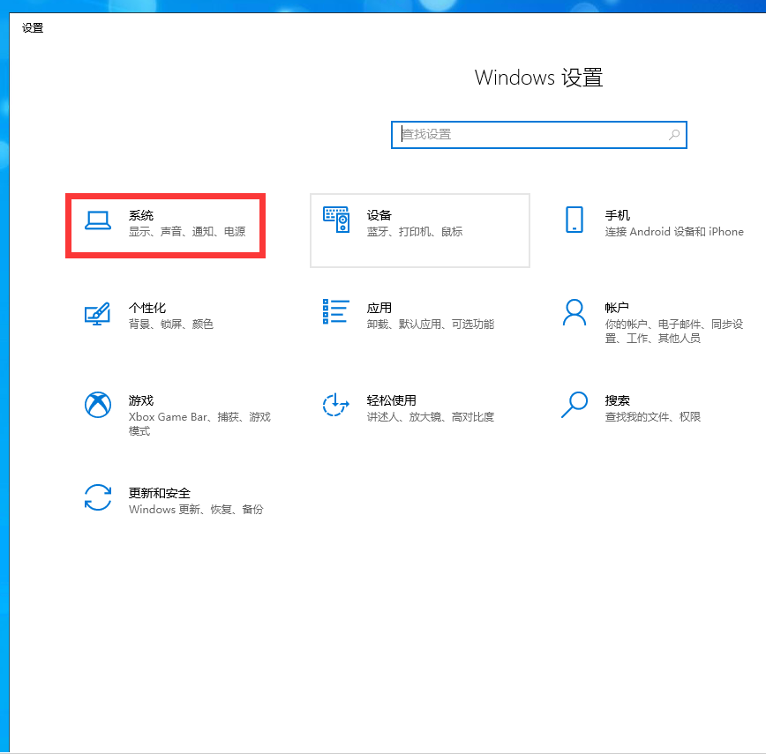The image size is (766, 754).
Task: Open 更新和安全 via Windows 更新 description
Action: pyautogui.click(x=196, y=510)
